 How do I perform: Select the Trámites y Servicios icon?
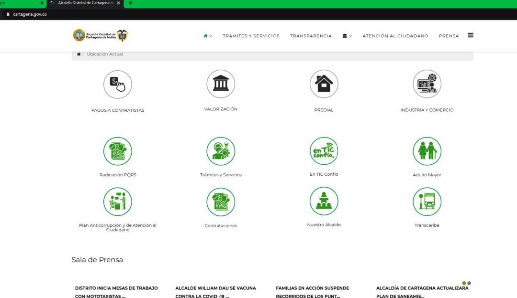(x=221, y=151)
